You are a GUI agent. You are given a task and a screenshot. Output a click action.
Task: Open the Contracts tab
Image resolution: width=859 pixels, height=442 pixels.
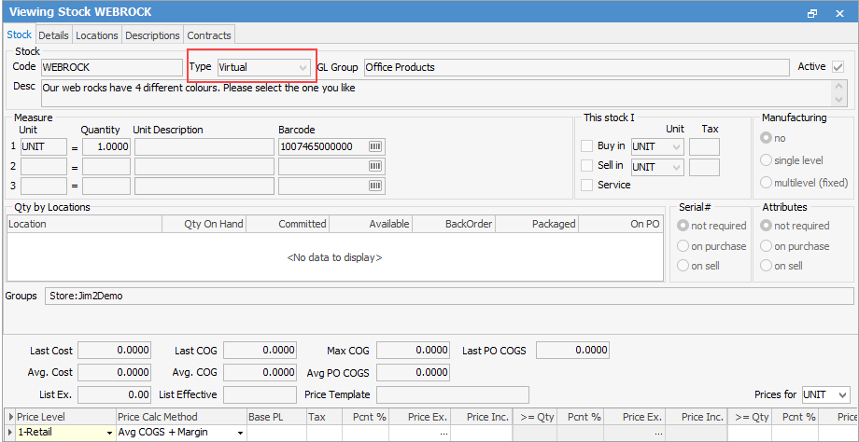tap(208, 35)
